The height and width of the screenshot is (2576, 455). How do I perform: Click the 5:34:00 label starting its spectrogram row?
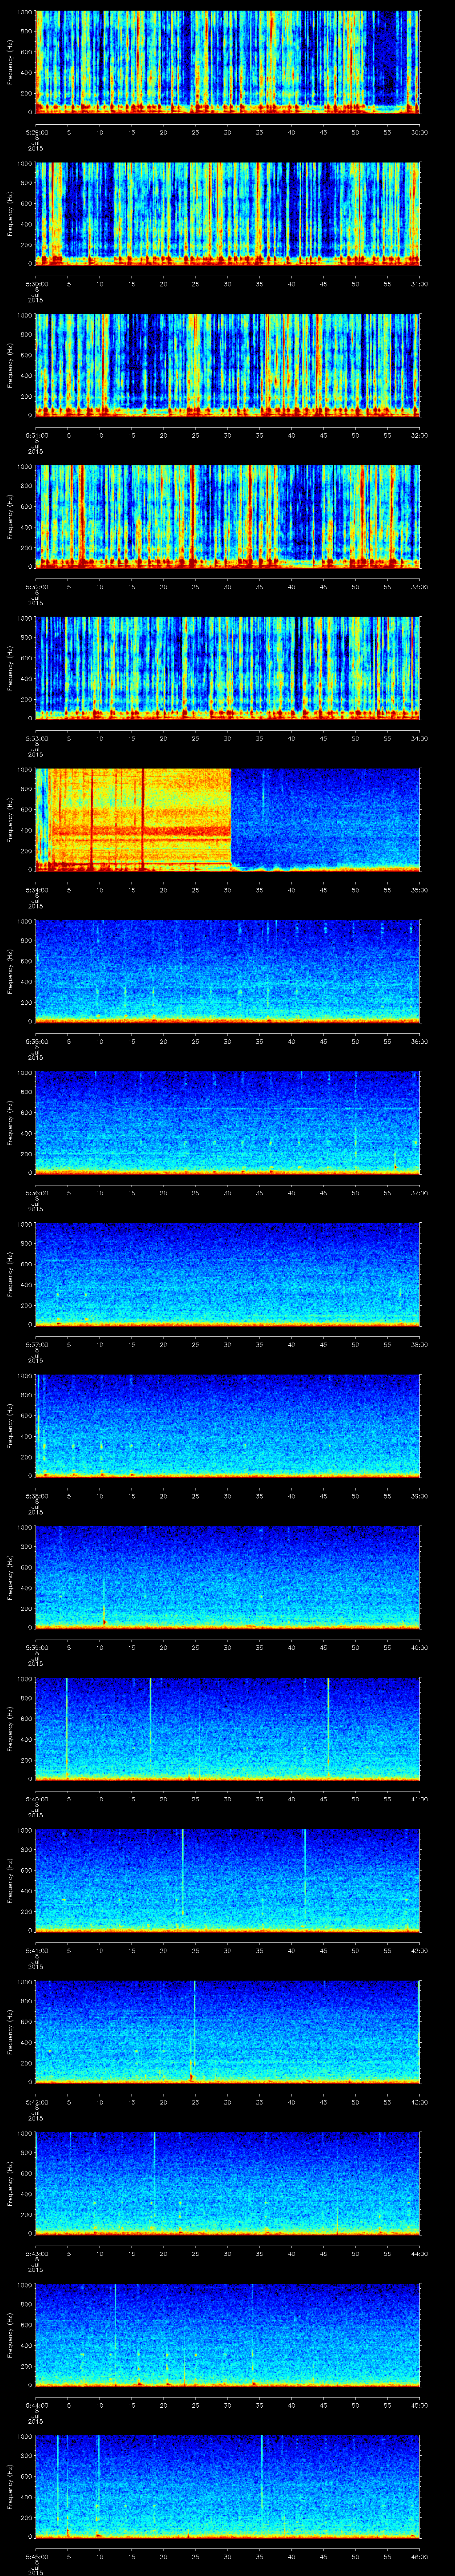pos(36,890)
